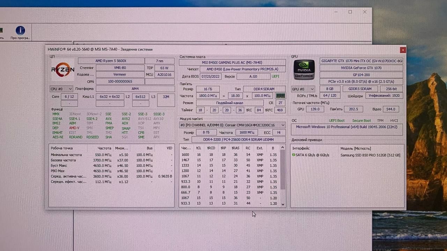
Task: Click the 6x512 L2 cache value
Action: [x=140, y=97]
